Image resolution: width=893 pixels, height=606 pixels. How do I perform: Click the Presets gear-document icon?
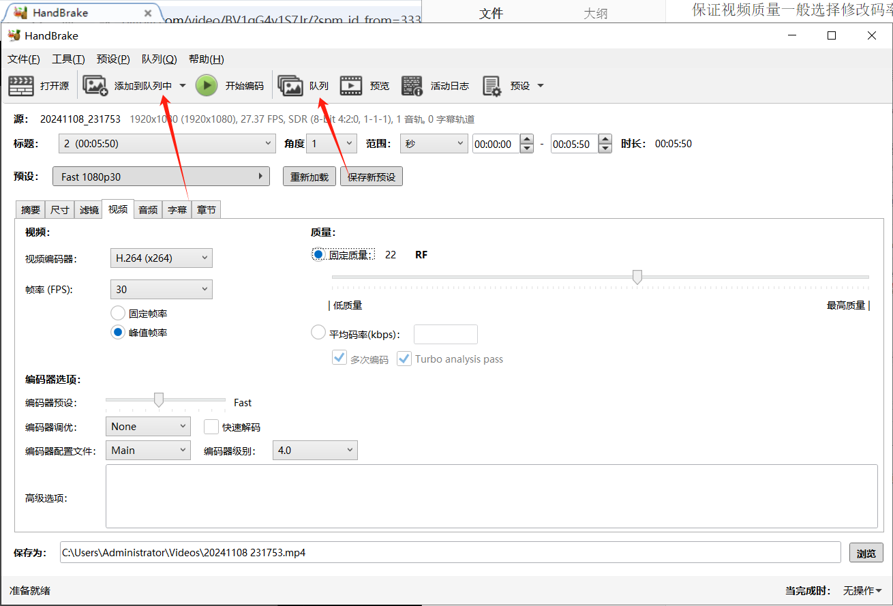pyautogui.click(x=491, y=86)
